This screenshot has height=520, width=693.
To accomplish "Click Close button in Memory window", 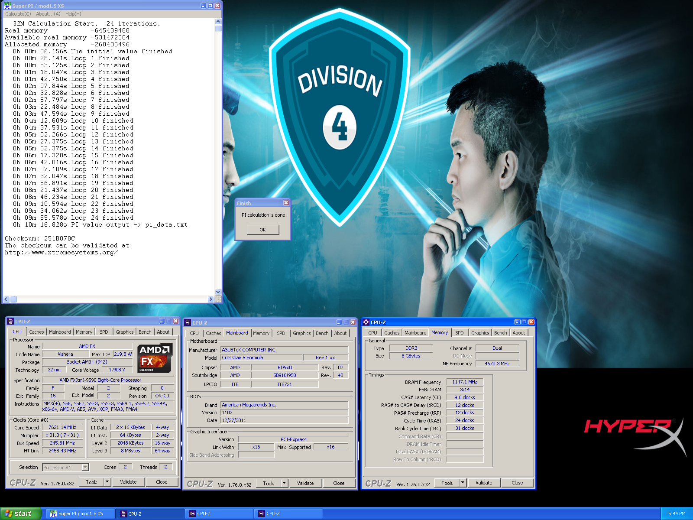I will [x=517, y=483].
